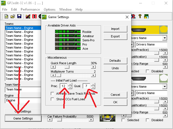
Task: Increase Prac. fuel load with up arrow
Action: coord(70,84)
